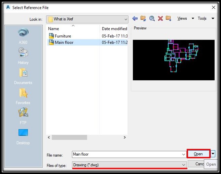Click the horizontal scrollbar thumb in file list

tap(69, 137)
